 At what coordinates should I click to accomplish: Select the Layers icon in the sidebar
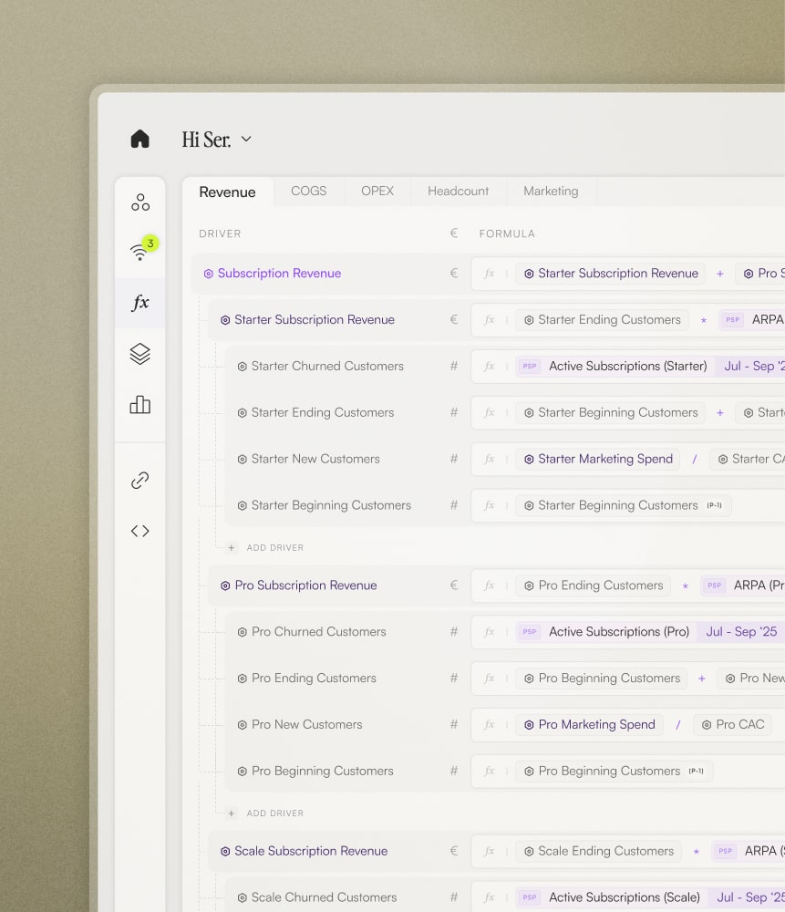pos(139,354)
